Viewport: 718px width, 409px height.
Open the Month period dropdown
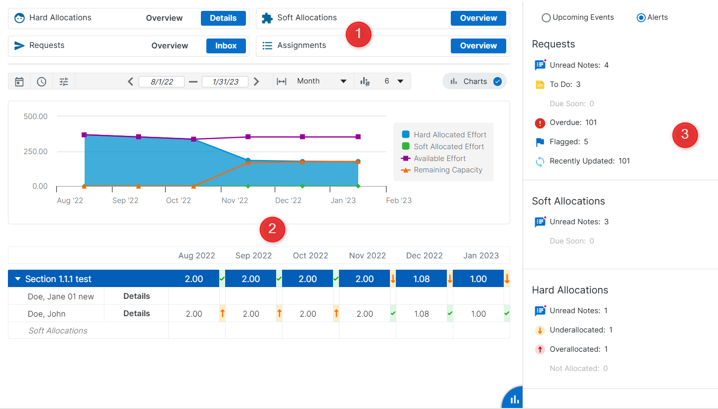tap(321, 82)
